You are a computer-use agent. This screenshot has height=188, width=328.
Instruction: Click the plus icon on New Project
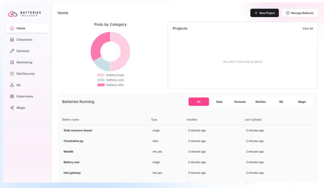pos(256,13)
